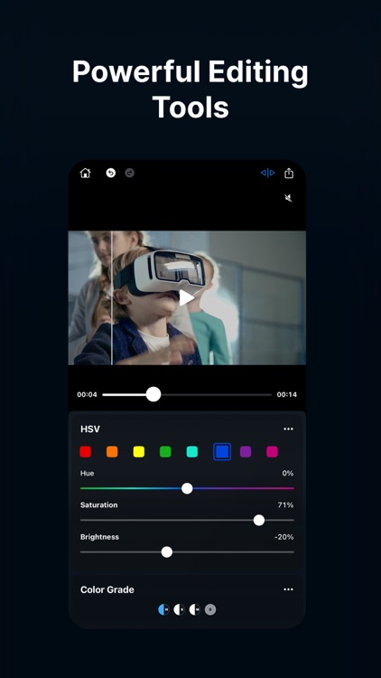Click the Brightness label
The height and width of the screenshot is (678, 381).
coord(100,537)
